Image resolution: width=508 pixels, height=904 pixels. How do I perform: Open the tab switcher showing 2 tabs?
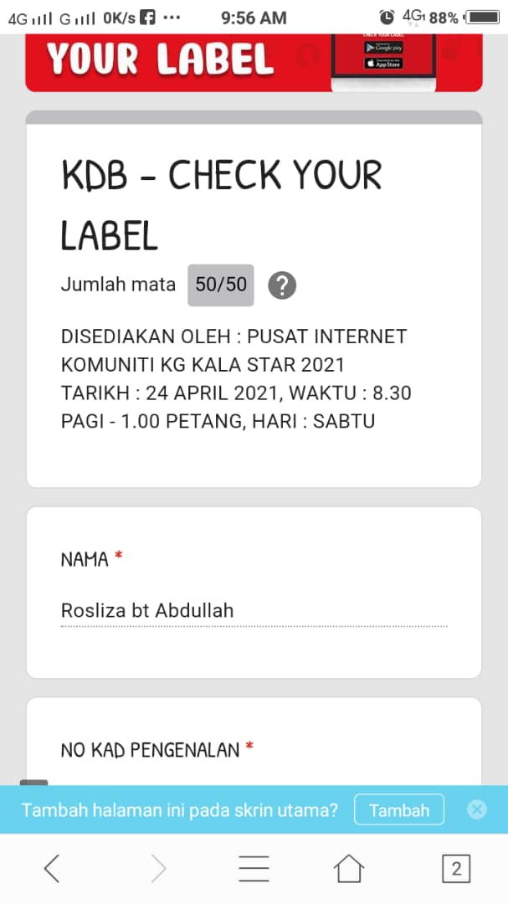pos(455,868)
